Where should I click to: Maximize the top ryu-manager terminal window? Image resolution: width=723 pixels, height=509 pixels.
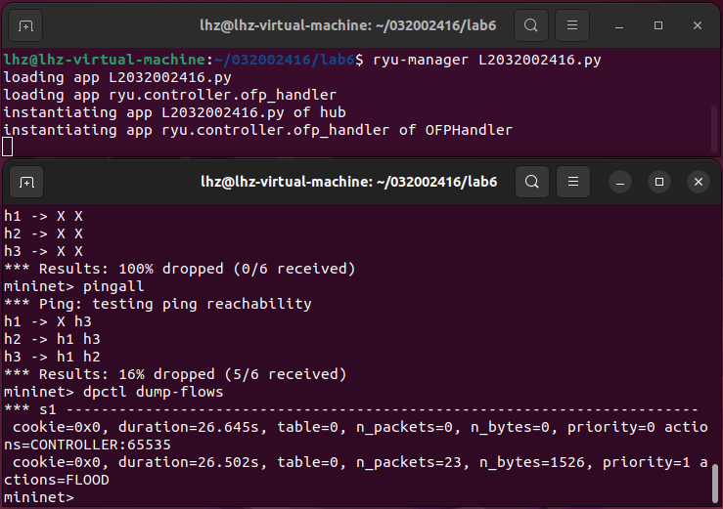click(x=659, y=24)
